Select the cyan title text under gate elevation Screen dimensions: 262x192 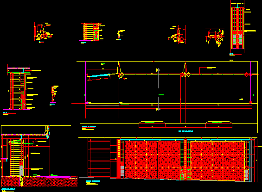click(x=93, y=181)
